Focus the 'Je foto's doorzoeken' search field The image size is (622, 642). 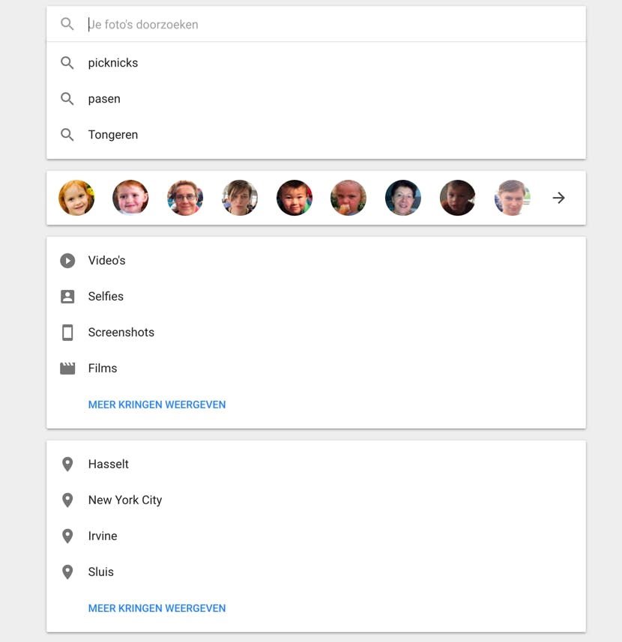tap(300, 24)
